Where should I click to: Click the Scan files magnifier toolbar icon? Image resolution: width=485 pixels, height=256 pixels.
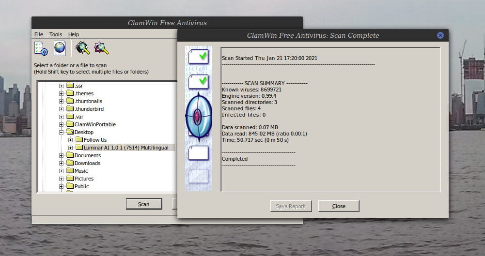point(101,48)
